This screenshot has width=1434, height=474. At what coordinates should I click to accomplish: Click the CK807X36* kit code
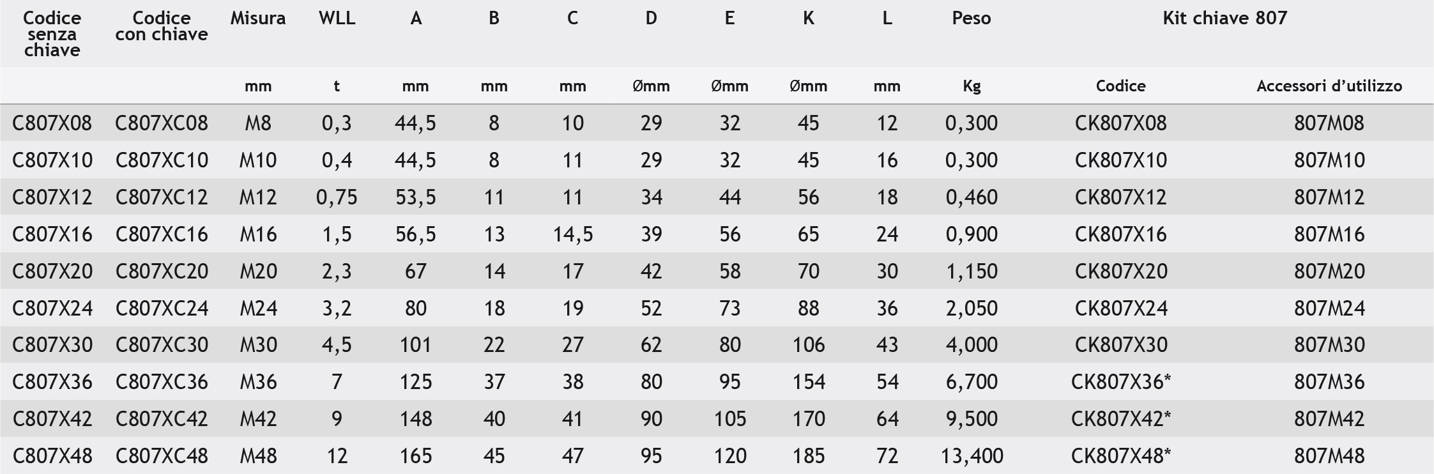coord(1121,381)
